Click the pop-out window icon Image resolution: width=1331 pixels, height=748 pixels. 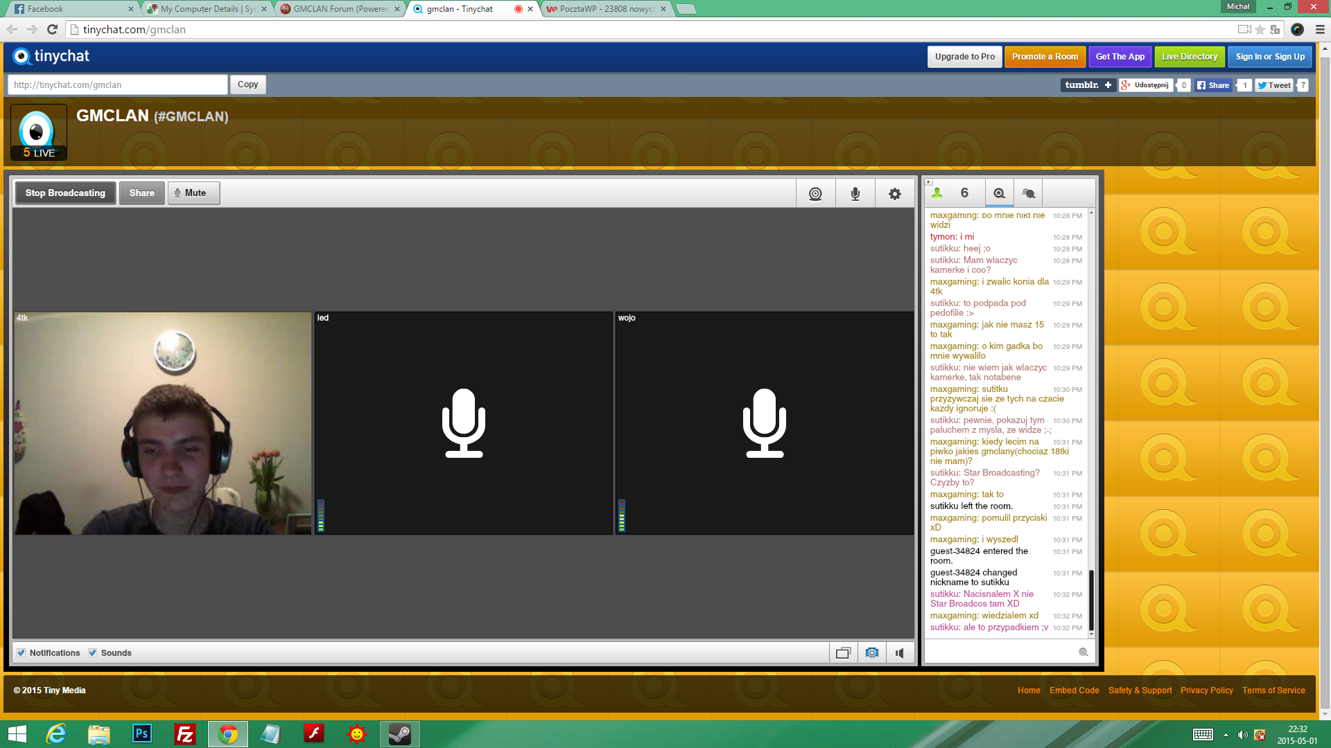click(x=843, y=652)
